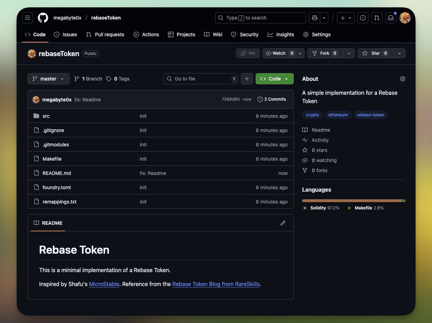The height and width of the screenshot is (323, 432).
Task: Open Rebase Token Blog from RareSkills link
Action: click(x=216, y=284)
